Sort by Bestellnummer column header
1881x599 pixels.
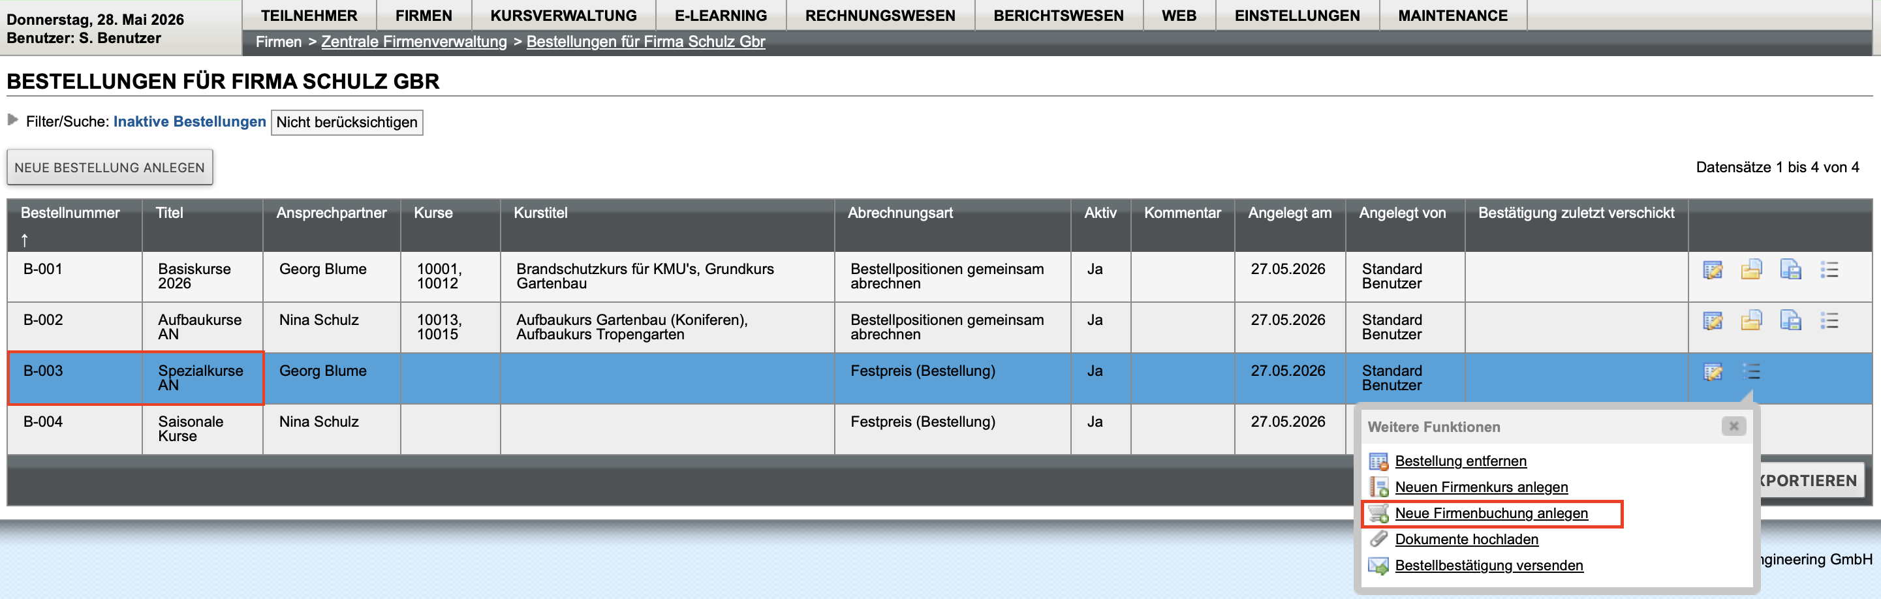pyautogui.click(x=70, y=213)
